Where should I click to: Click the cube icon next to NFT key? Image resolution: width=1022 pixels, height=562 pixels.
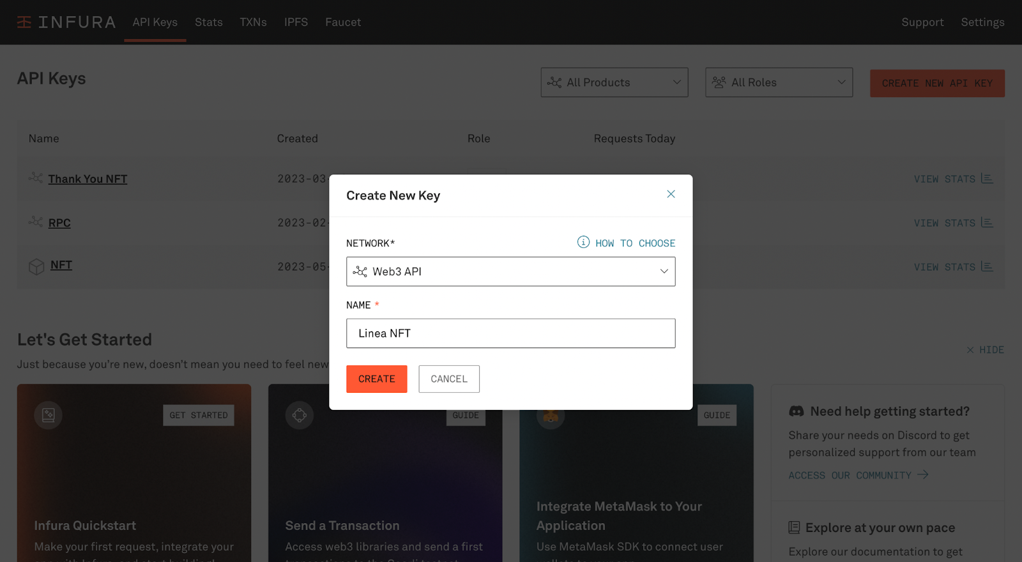(36, 266)
